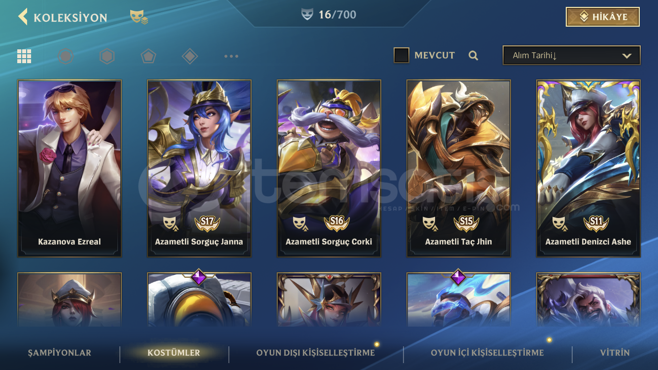Tick the Mevcut checkbox
The width and height of the screenshot is (658, 370).
point(402,55)
